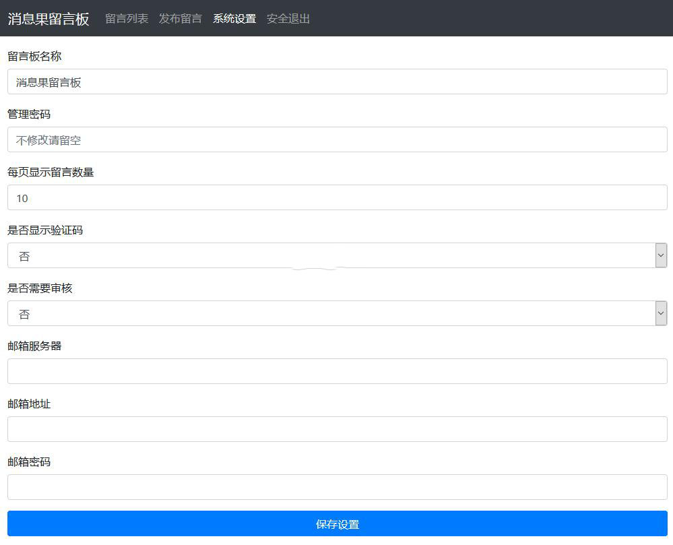Click the arrow of 是否显示验证码 select
Viewport: 673px width, 545px height.
pos(661,255)
